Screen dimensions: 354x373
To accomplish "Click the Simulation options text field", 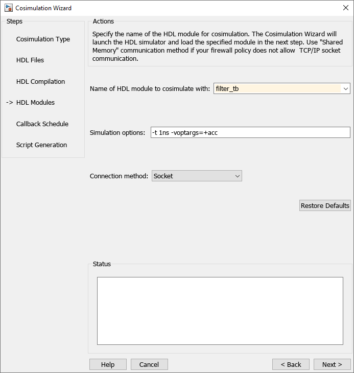I will (250, 132).
